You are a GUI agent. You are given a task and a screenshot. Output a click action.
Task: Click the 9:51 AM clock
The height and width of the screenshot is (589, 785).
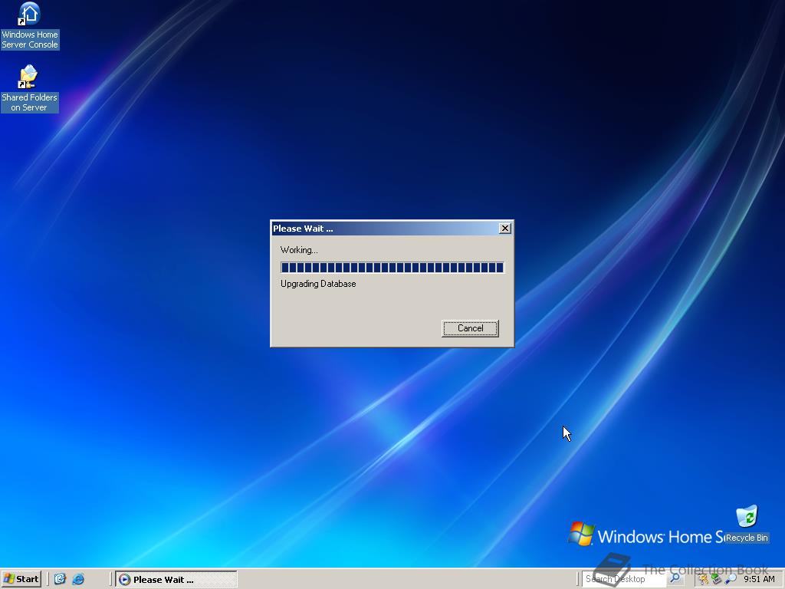tap(759, 580)
